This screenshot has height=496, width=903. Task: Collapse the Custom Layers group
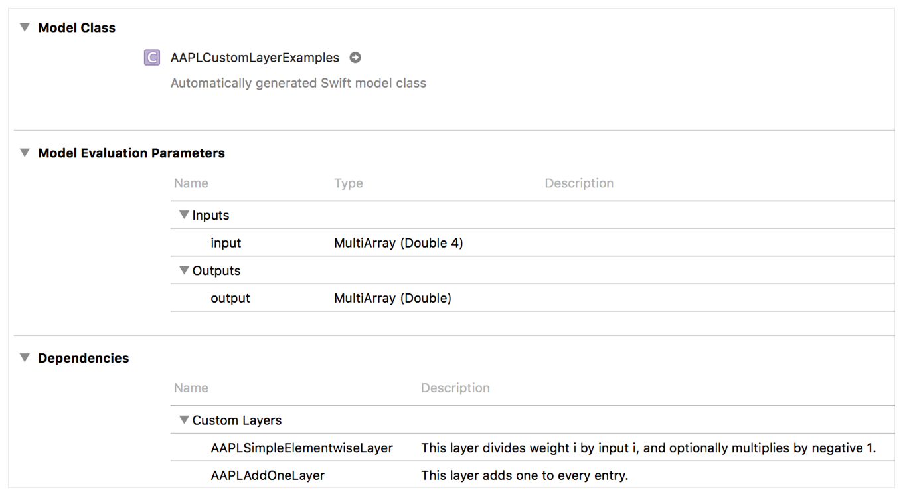(184, 420)
